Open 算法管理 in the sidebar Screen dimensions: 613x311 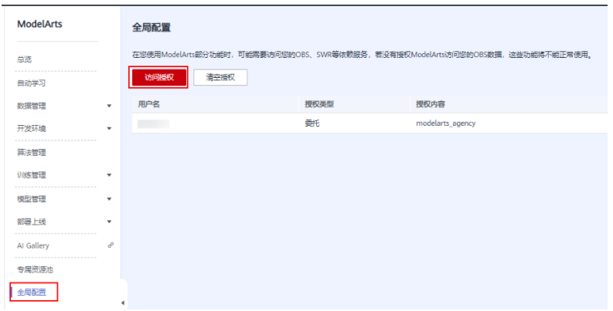(x=31, y=152)
